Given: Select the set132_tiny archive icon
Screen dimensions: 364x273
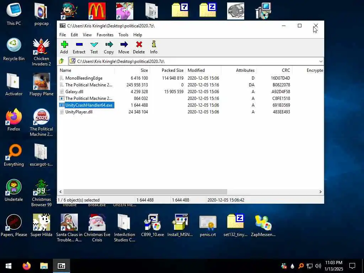Looking at the screenshot, I should click(x=235, y=225).
